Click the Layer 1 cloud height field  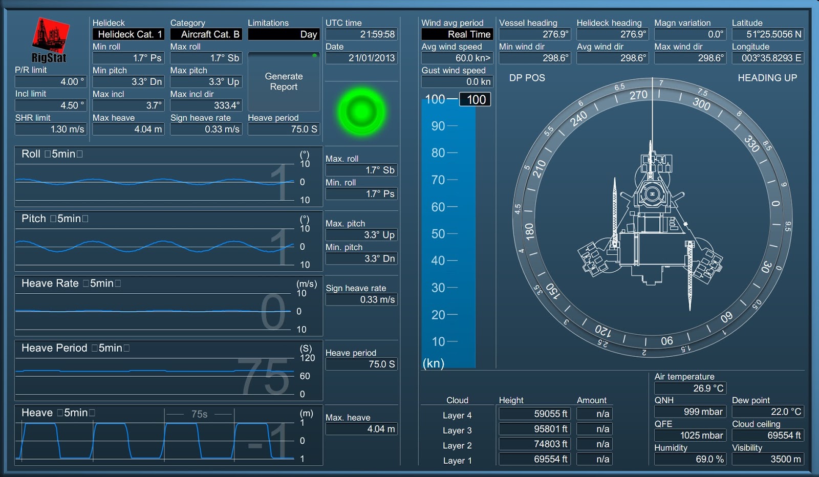[534, 459]
